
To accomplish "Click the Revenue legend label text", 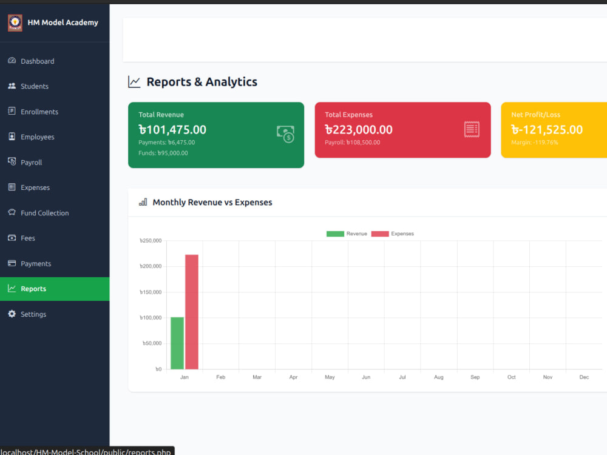I will pyautogui.click(x=356, y=234).
